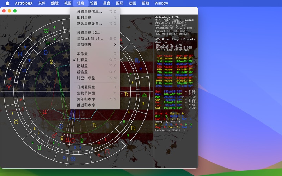Choose 生物节律图 menu entry
The image size is (282, 176).
point(95,93)
